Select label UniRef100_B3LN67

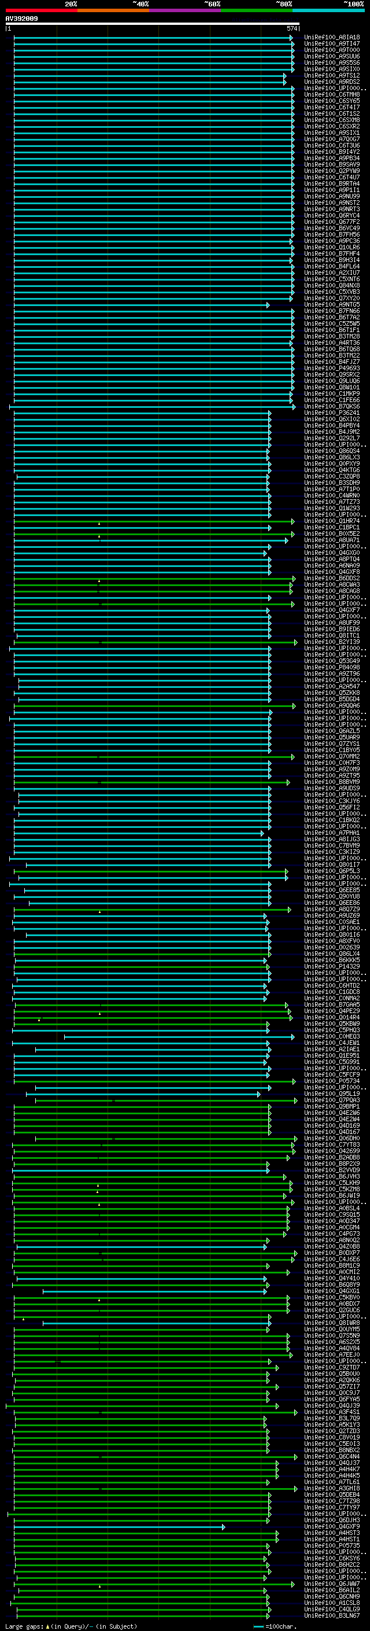(332, 1616)
